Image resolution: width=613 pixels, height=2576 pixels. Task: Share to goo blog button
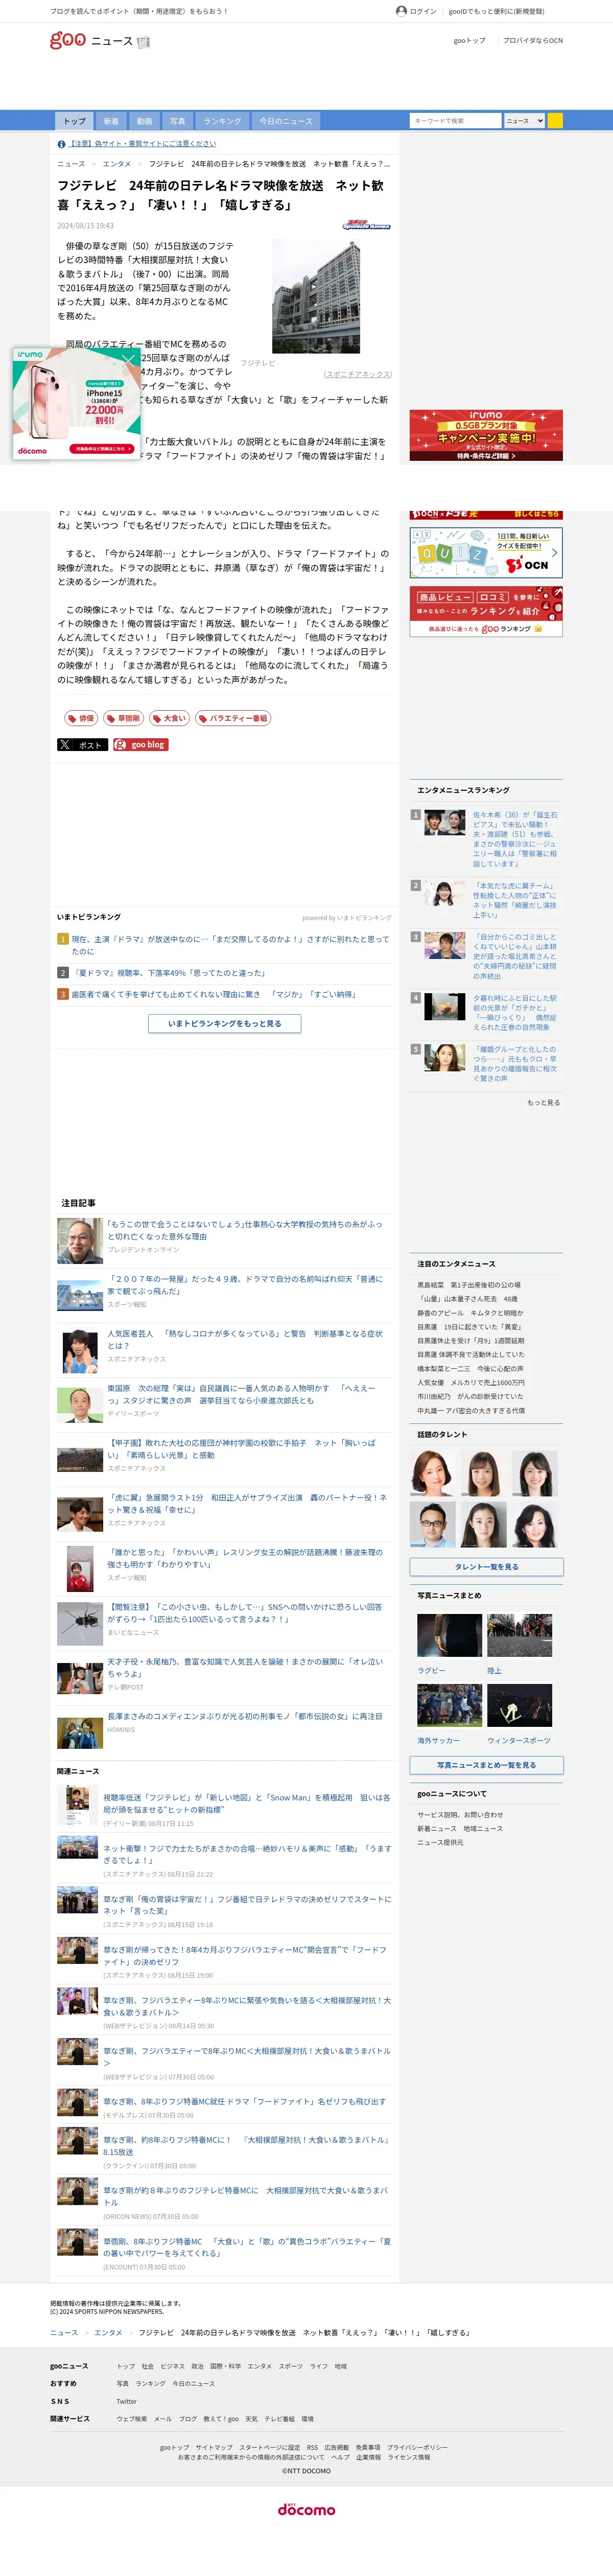pos(140,744)
